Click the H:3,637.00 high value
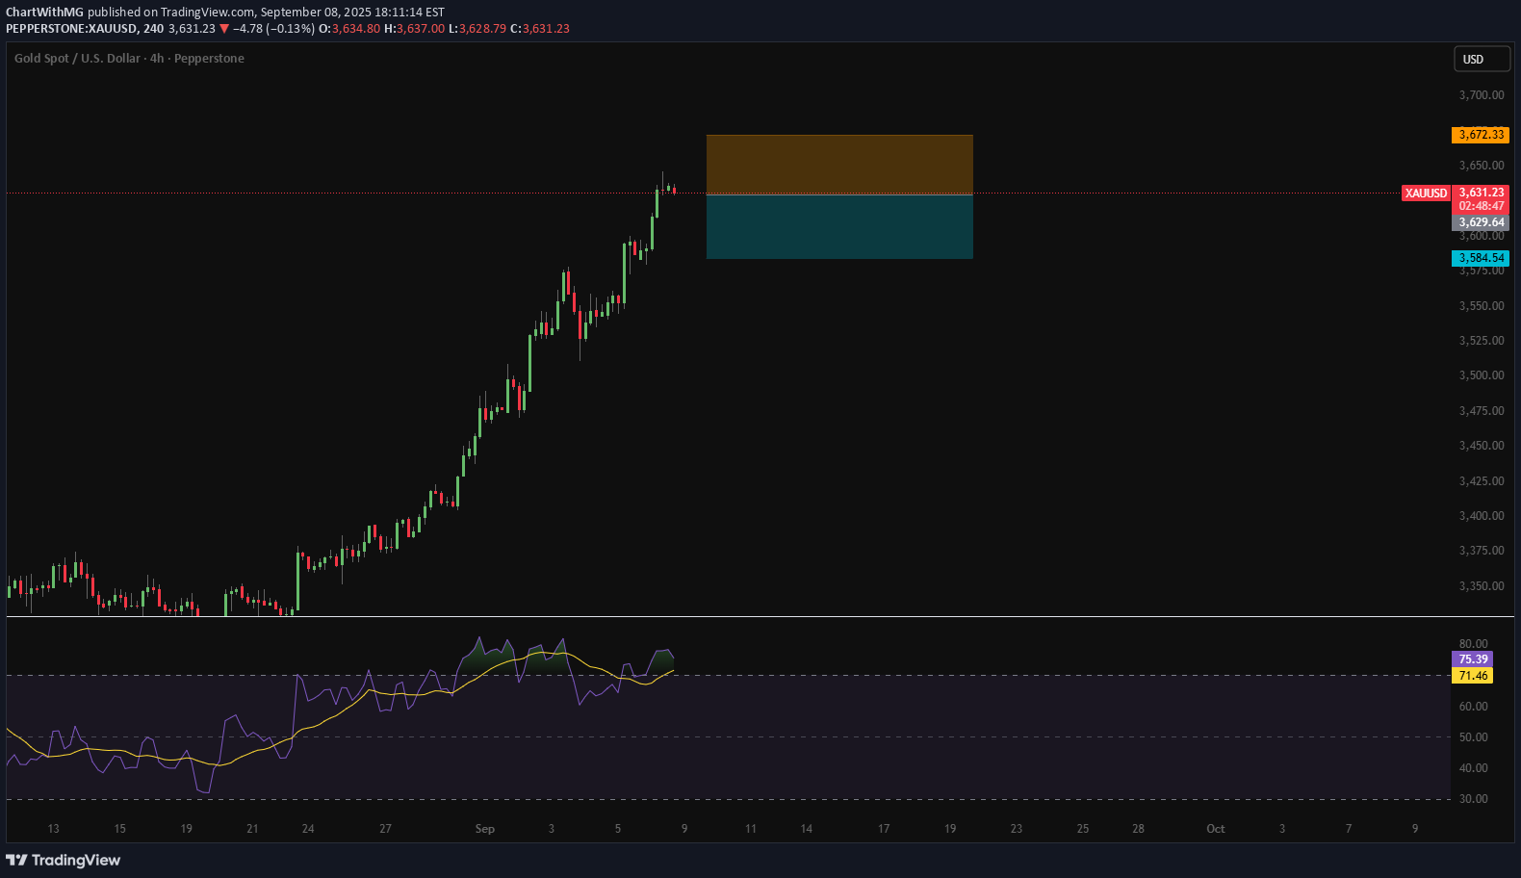 415,29
